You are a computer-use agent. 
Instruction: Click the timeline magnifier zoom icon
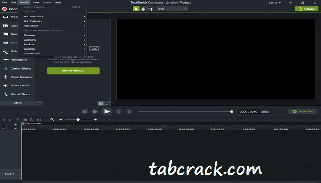52,120
